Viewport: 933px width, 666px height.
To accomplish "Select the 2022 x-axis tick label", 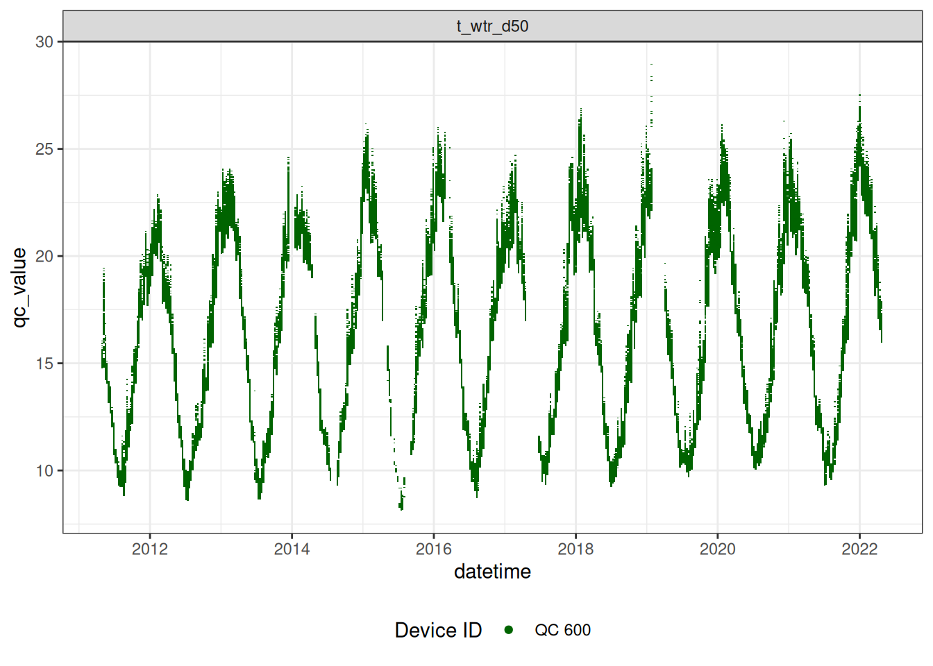I will (859, 549).
